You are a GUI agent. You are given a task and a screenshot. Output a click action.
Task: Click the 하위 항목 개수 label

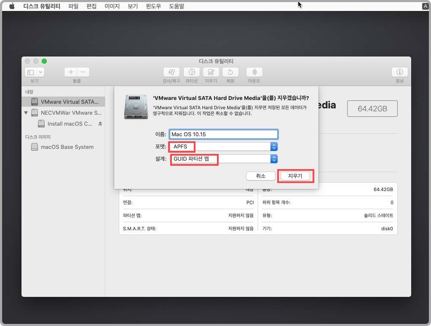pos(276,202)
